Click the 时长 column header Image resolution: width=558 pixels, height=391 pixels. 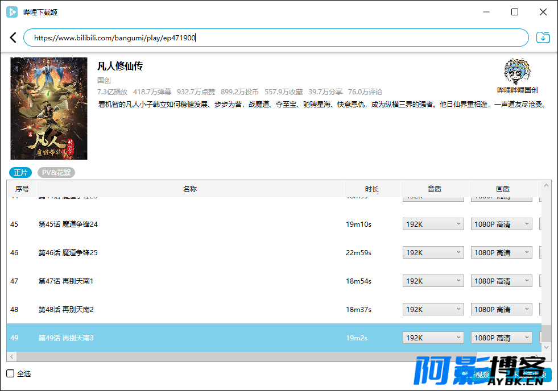pyautogui.click(x=372, y=189)
